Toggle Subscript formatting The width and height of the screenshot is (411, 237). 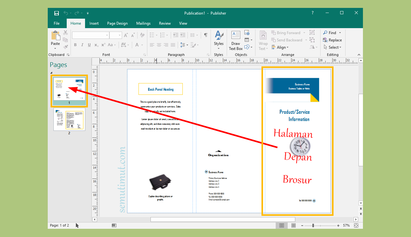click(96, 45)
